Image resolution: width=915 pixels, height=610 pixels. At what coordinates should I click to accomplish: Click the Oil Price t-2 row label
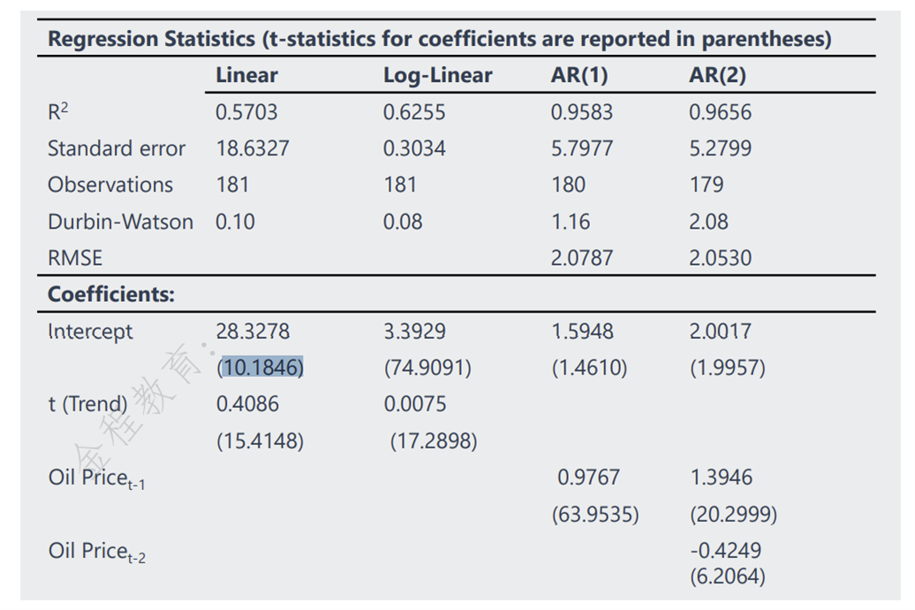96,552
